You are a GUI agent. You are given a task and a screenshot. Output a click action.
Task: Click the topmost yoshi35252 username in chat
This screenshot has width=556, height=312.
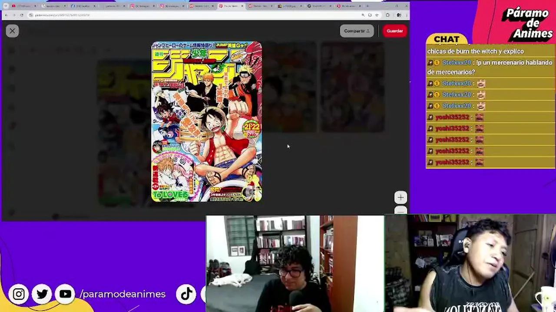pyautogui.click(x=452, y=117)
